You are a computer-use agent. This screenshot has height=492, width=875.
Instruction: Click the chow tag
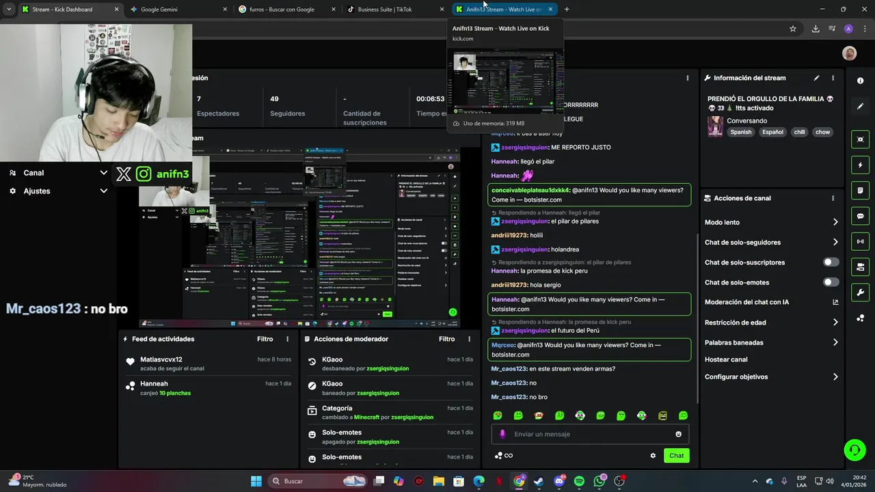tap(822, 132)
